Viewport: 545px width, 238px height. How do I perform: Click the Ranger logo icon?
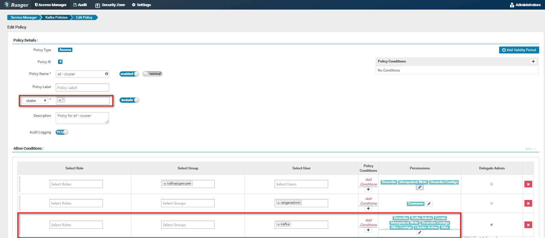pos(7,5)
